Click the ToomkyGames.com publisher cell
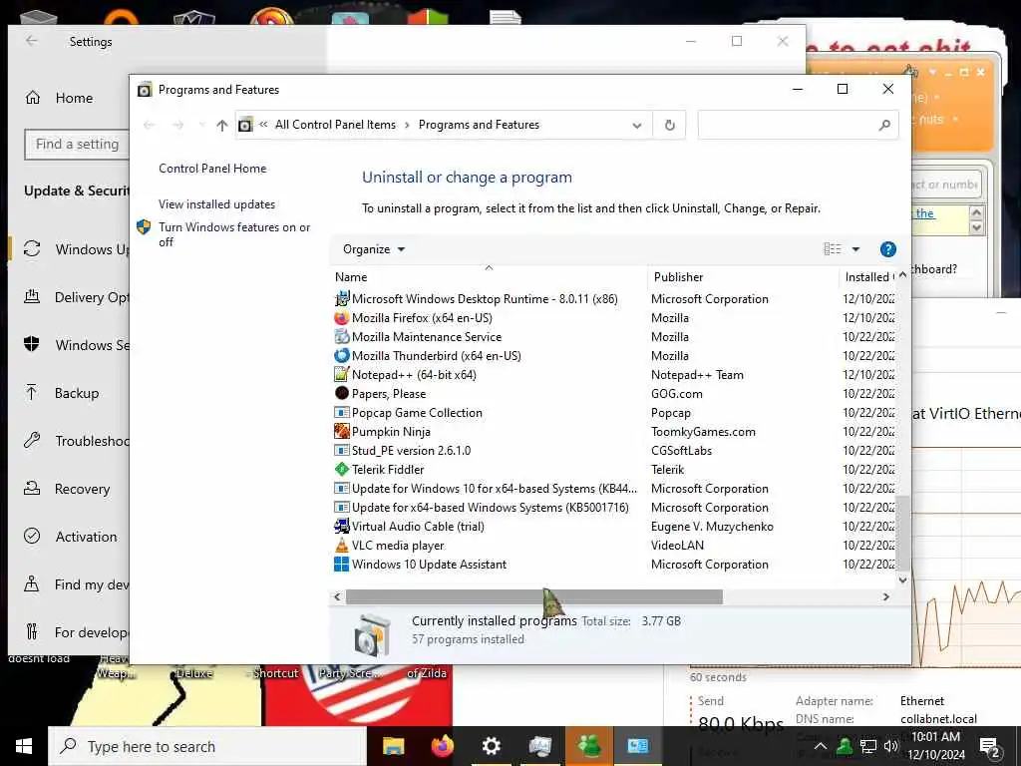The height and width of the screenshot is (766, 1021). pyautogui.click(x=703, y=431)
